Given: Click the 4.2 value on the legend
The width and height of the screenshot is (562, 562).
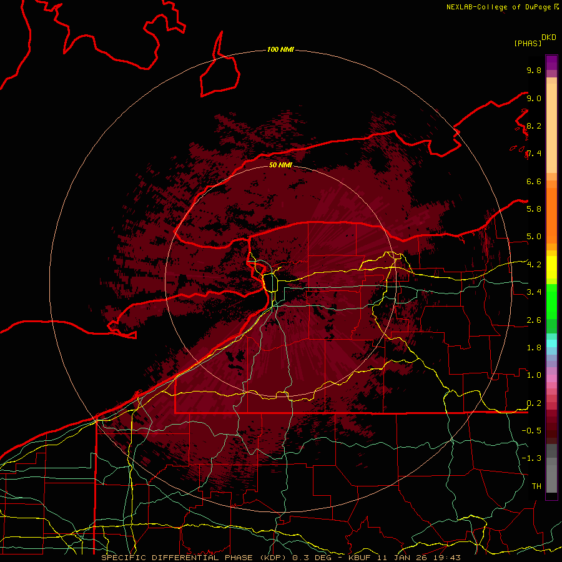Looking at the screenshot, I should pos(534,265).
